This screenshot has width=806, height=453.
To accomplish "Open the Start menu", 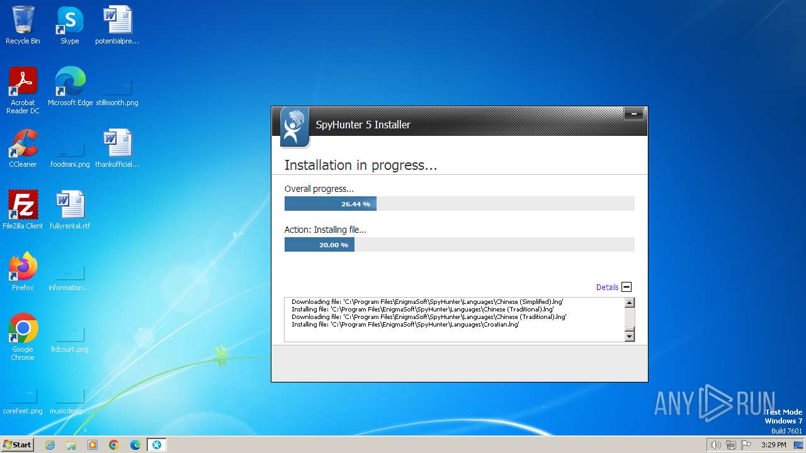I will pos(18,445).
